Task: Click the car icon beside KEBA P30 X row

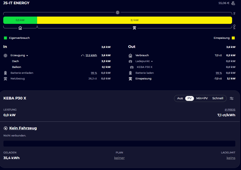Action: [132, 67]
